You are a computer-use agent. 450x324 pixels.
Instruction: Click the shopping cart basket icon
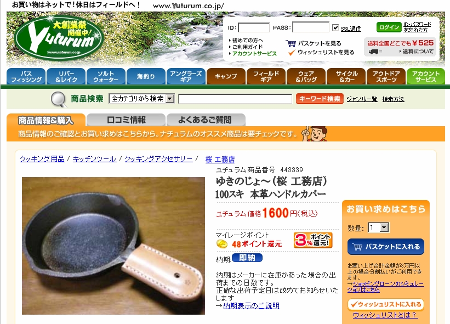tap(290, 44)
